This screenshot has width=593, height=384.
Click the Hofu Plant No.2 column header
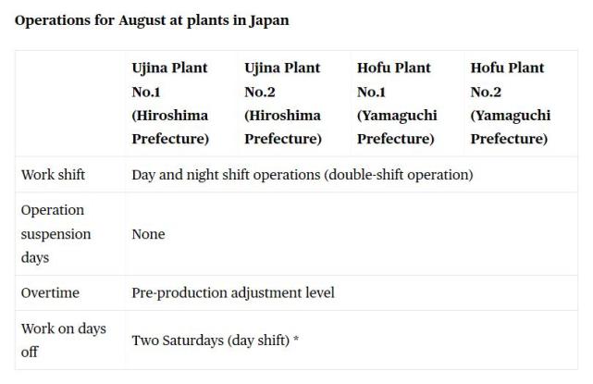click(x=507, y=80)
